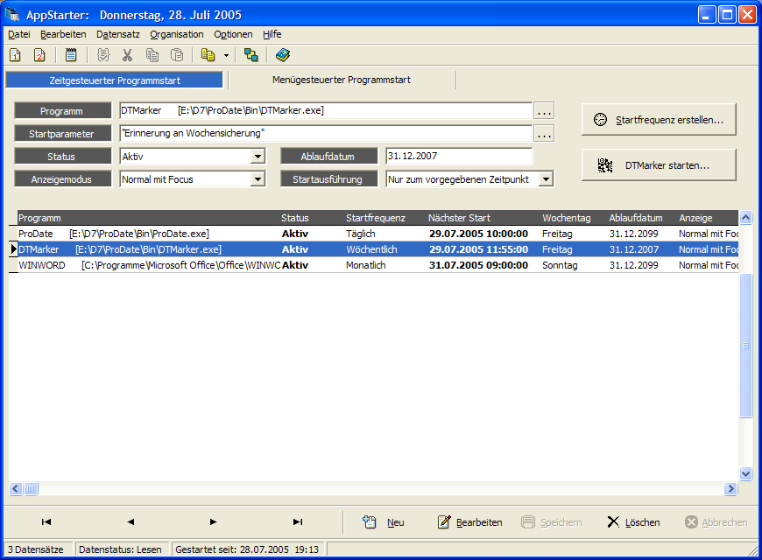Click the yellow copy documents toolbar icon

click(x=208, y=55)
